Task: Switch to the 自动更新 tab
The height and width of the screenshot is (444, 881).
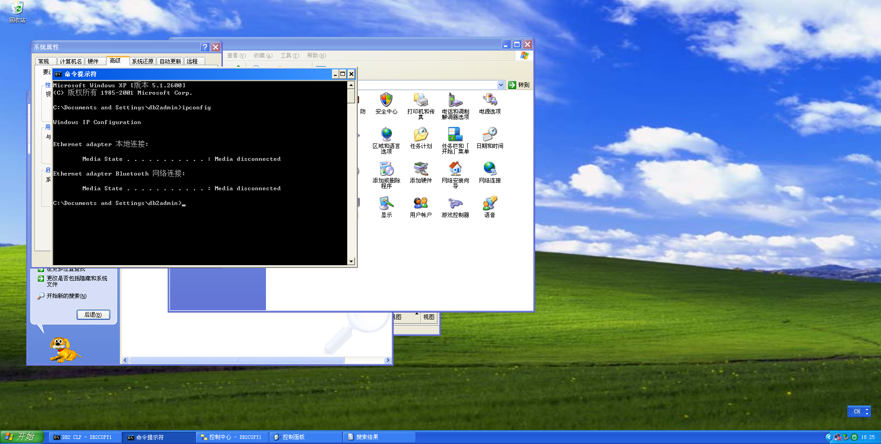Action: coord(170,61)
